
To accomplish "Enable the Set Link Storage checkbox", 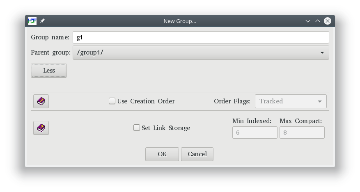I will coord(137,128).
